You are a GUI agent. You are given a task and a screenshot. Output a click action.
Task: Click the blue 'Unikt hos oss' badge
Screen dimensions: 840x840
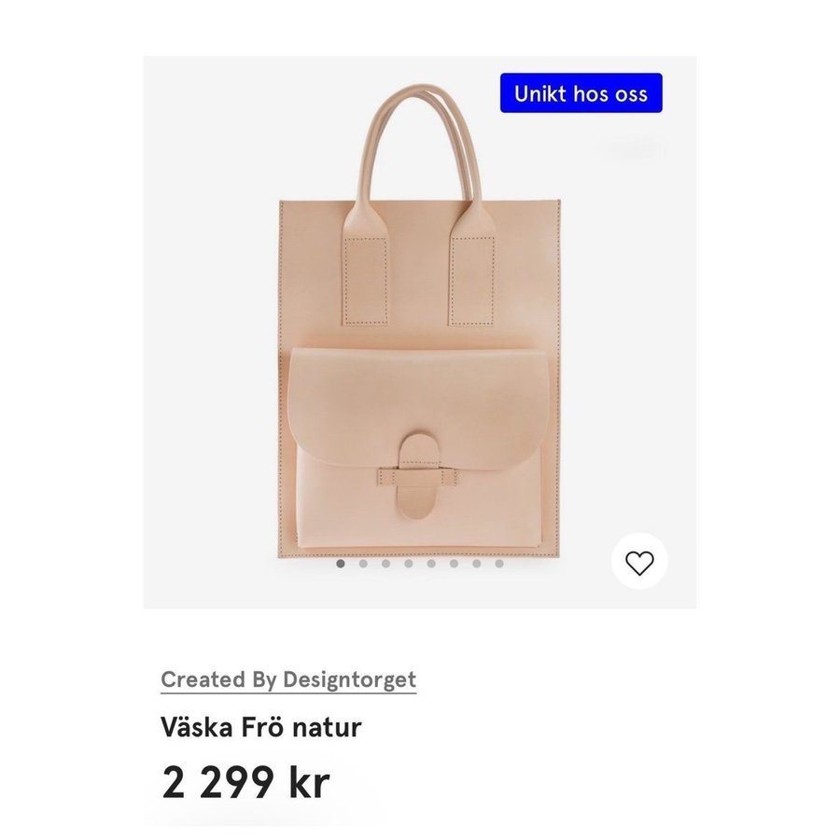581,93
